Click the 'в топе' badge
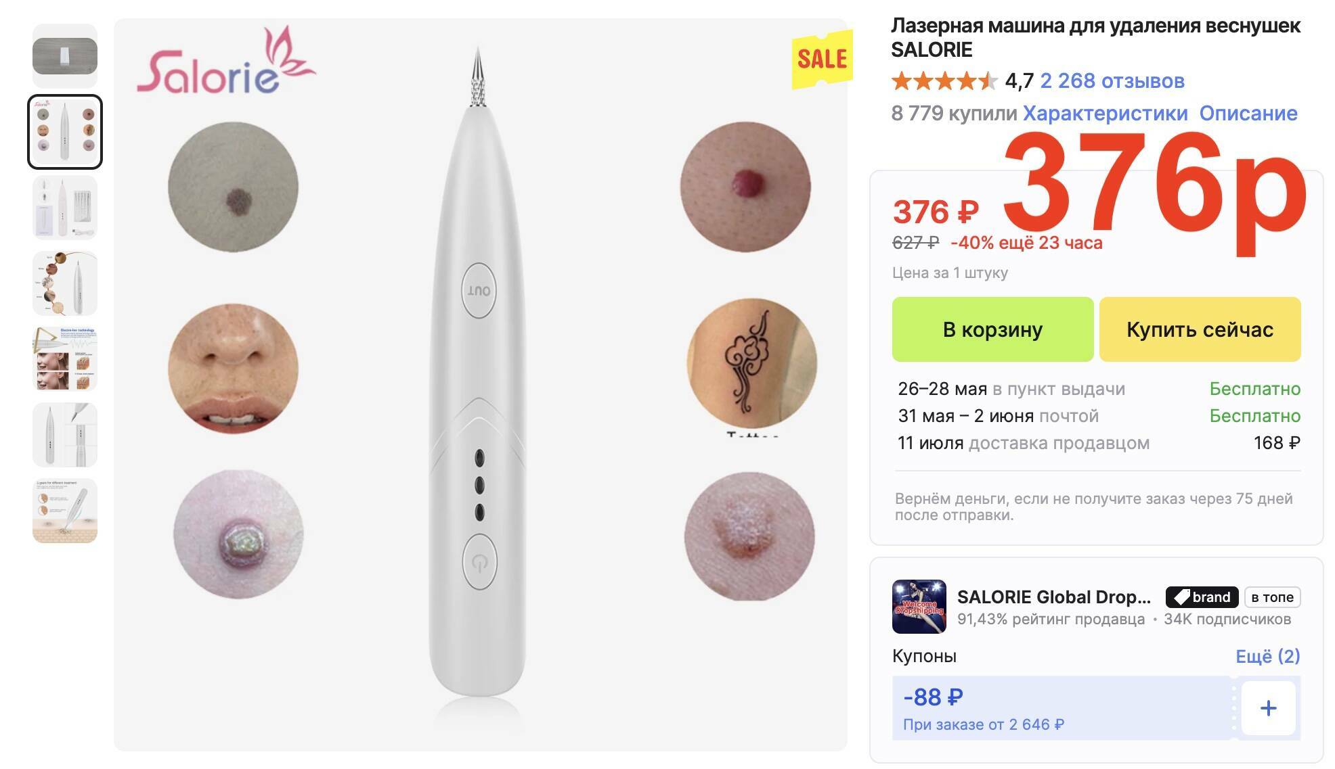Viewport: 1335px width, 769px height. coord(1272,597)
